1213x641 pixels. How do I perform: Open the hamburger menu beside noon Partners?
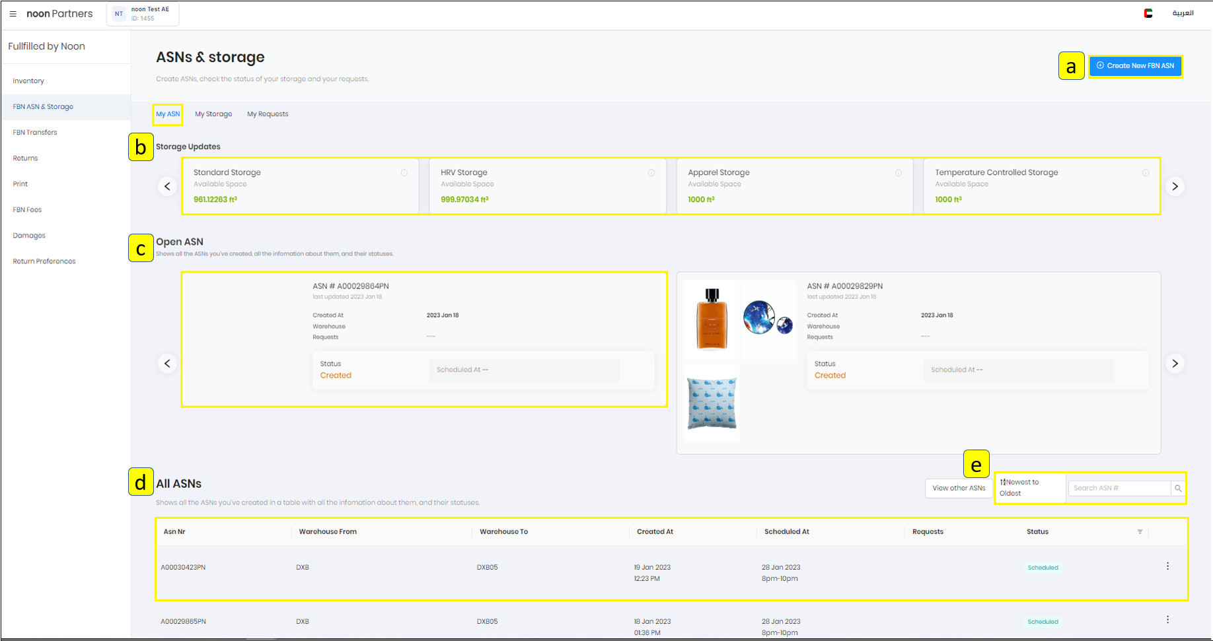coord(13,14)
